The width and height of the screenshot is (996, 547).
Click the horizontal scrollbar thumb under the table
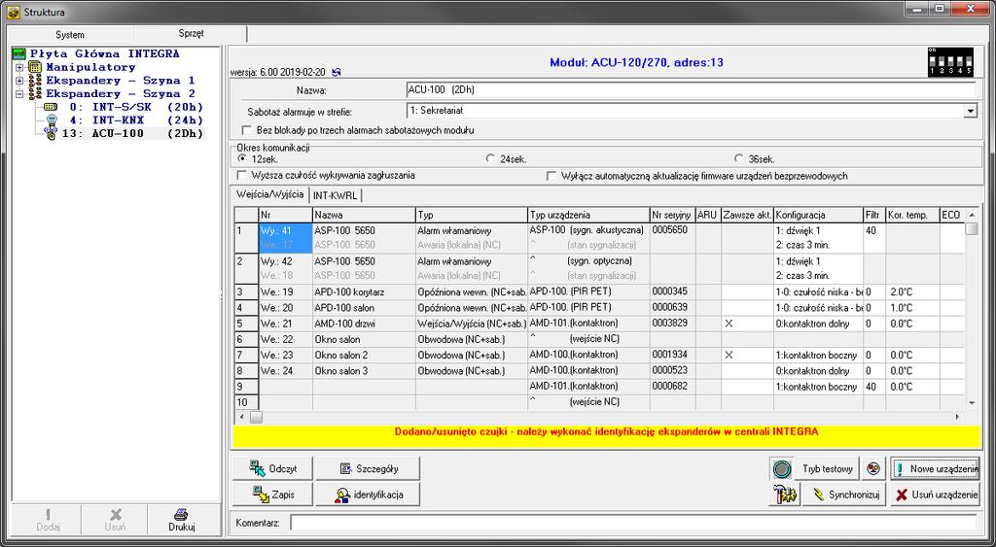256,417
